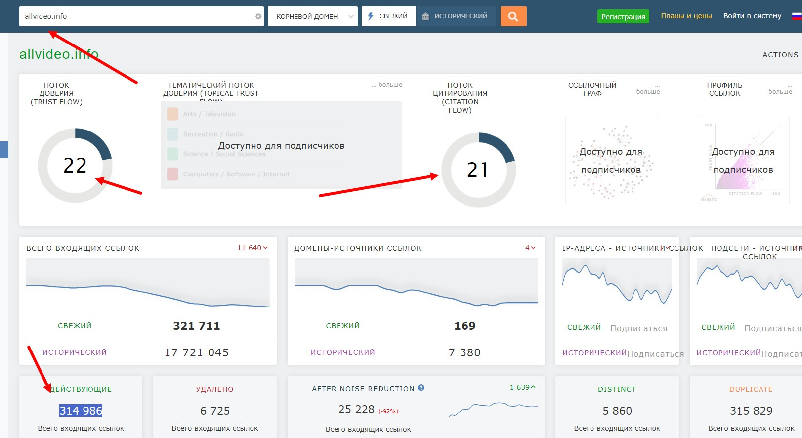The width and height of the screenshot is (802, 438).
Task: Open the ACTIONS menu
Action: coord(780,55)
